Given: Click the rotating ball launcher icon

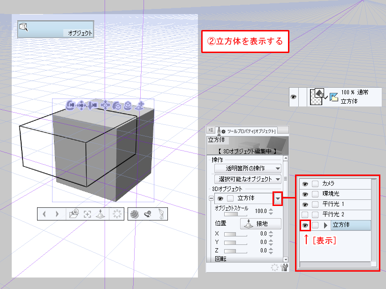Looking at the screenshot, I should coord(148,214).
